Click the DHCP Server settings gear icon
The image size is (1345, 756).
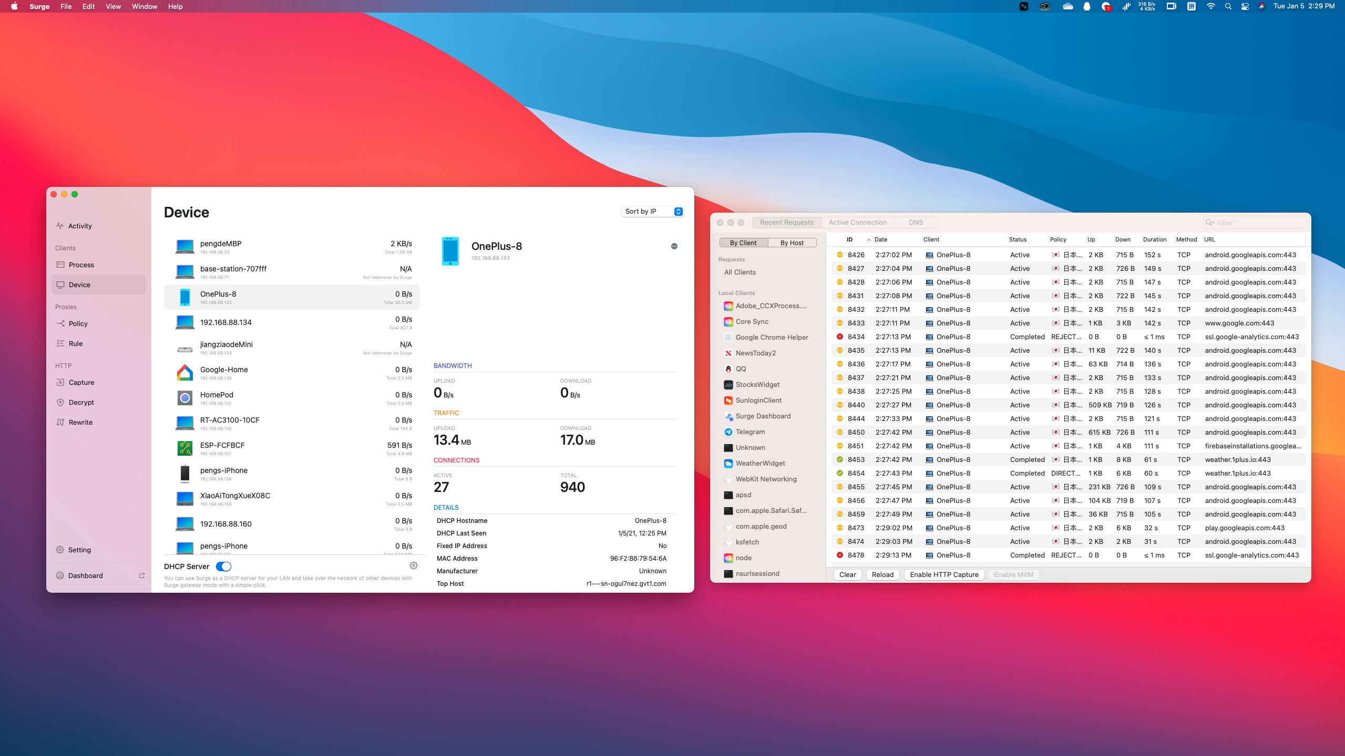414,565
